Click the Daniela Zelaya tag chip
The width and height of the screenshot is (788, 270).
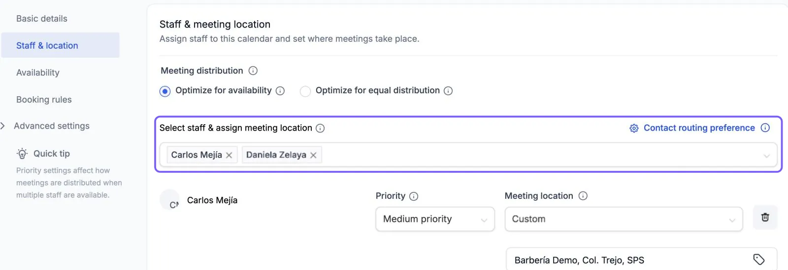click(282, 155)
